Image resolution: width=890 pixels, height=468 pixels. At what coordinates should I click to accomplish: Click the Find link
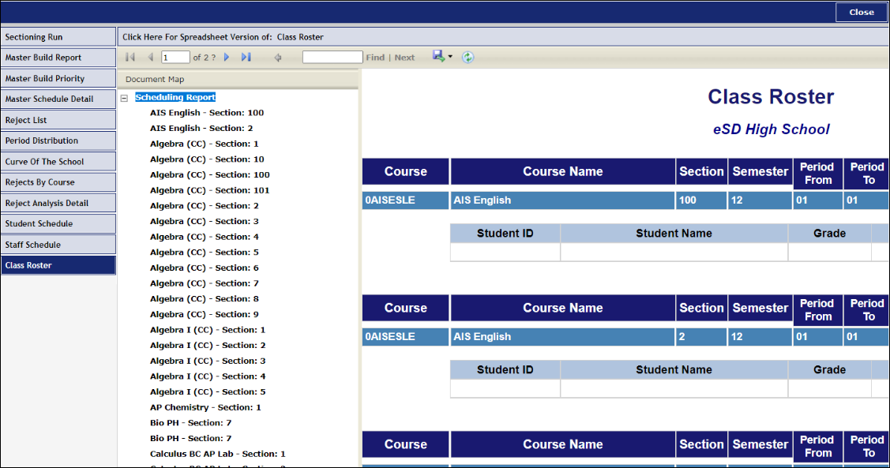pos(375,58)
